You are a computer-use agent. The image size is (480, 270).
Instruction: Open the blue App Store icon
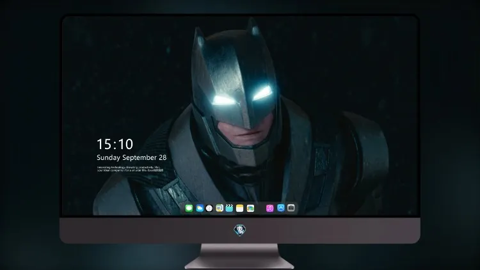[281, 208]
